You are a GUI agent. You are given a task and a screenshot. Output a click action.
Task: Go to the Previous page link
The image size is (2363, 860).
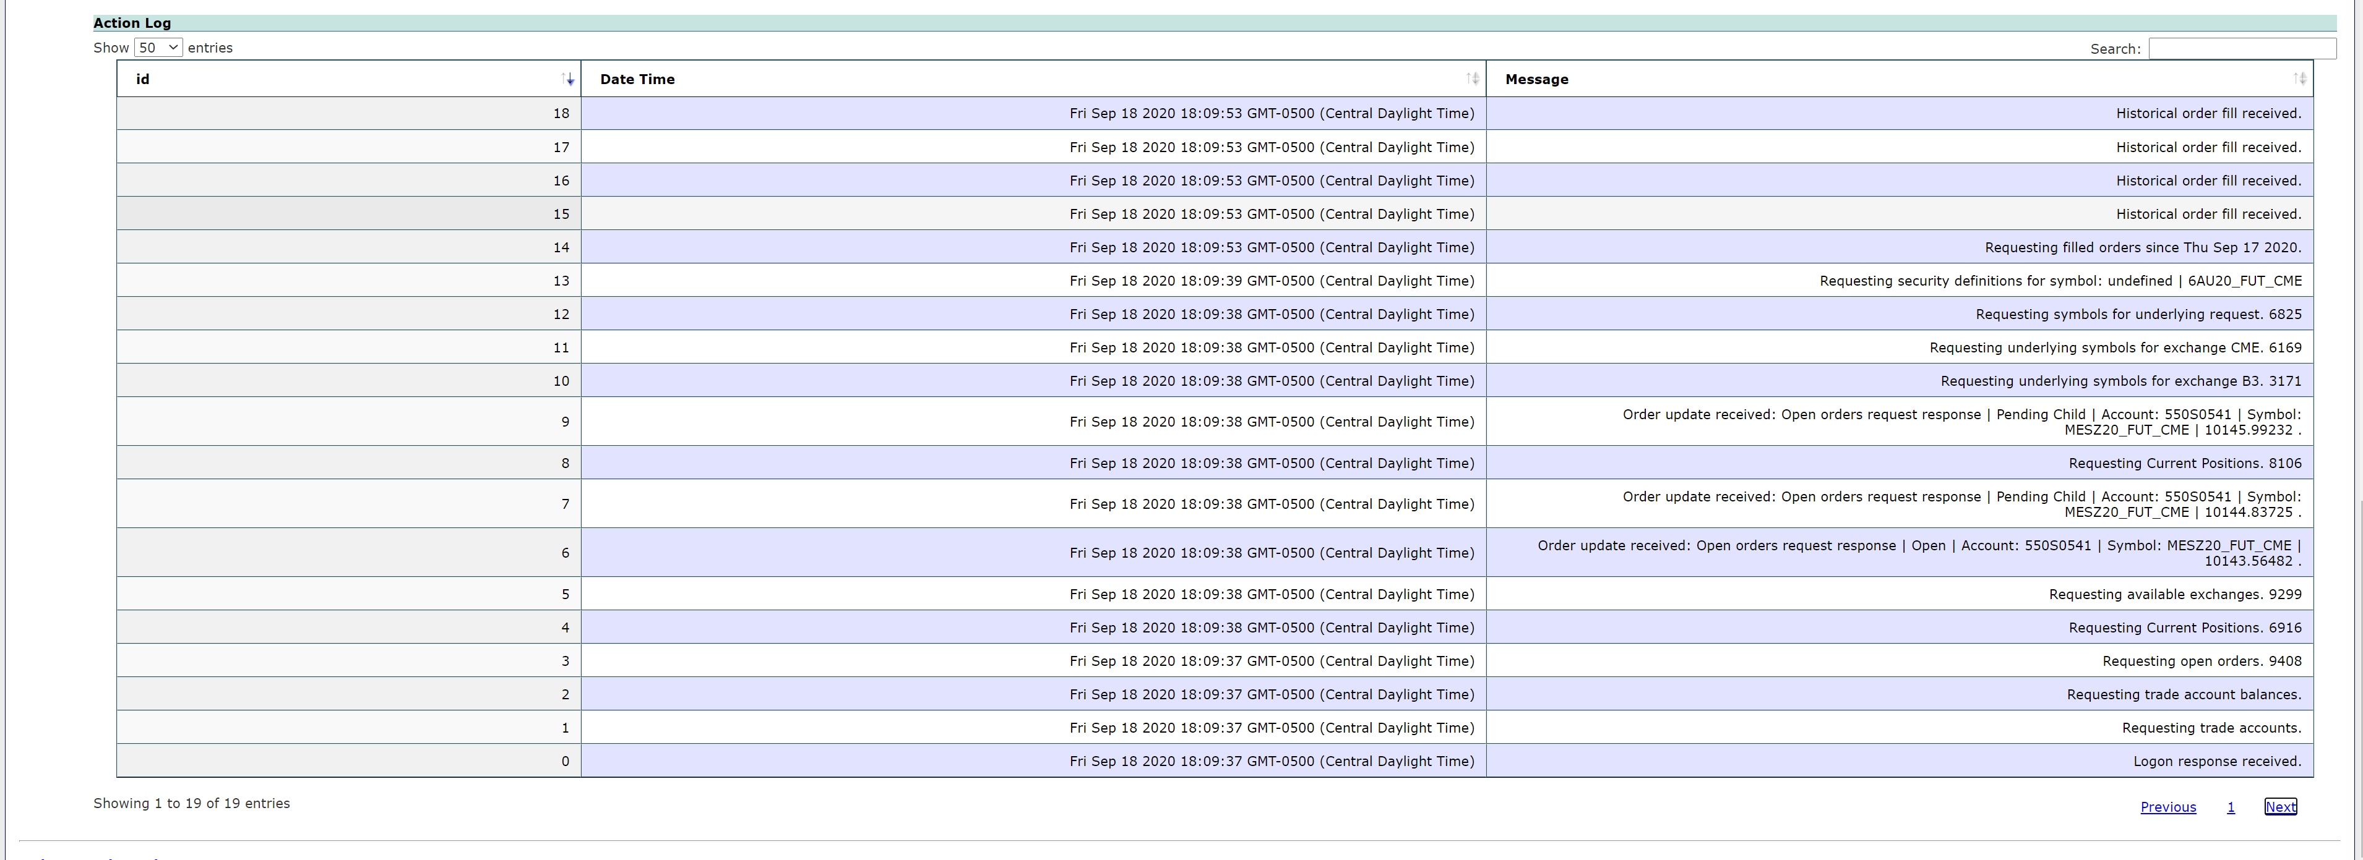pos(2167,807)
